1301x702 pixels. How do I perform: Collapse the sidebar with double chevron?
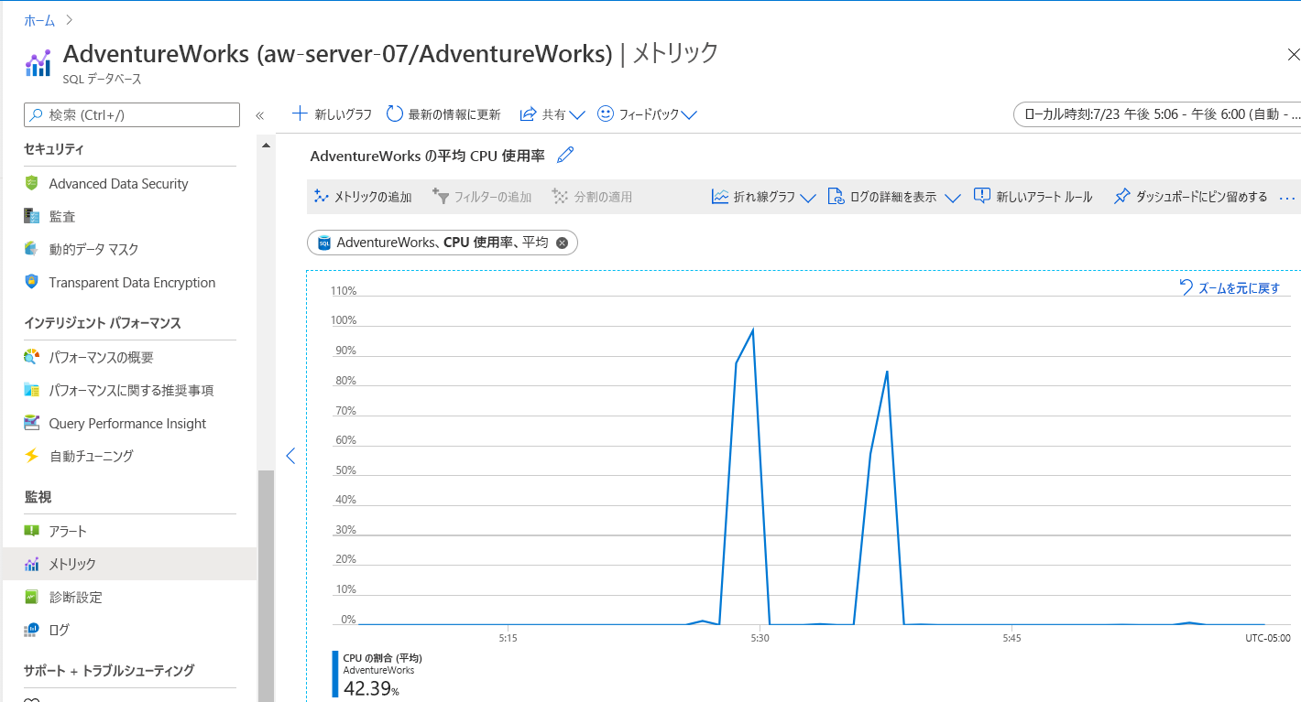tap(259, 115)
